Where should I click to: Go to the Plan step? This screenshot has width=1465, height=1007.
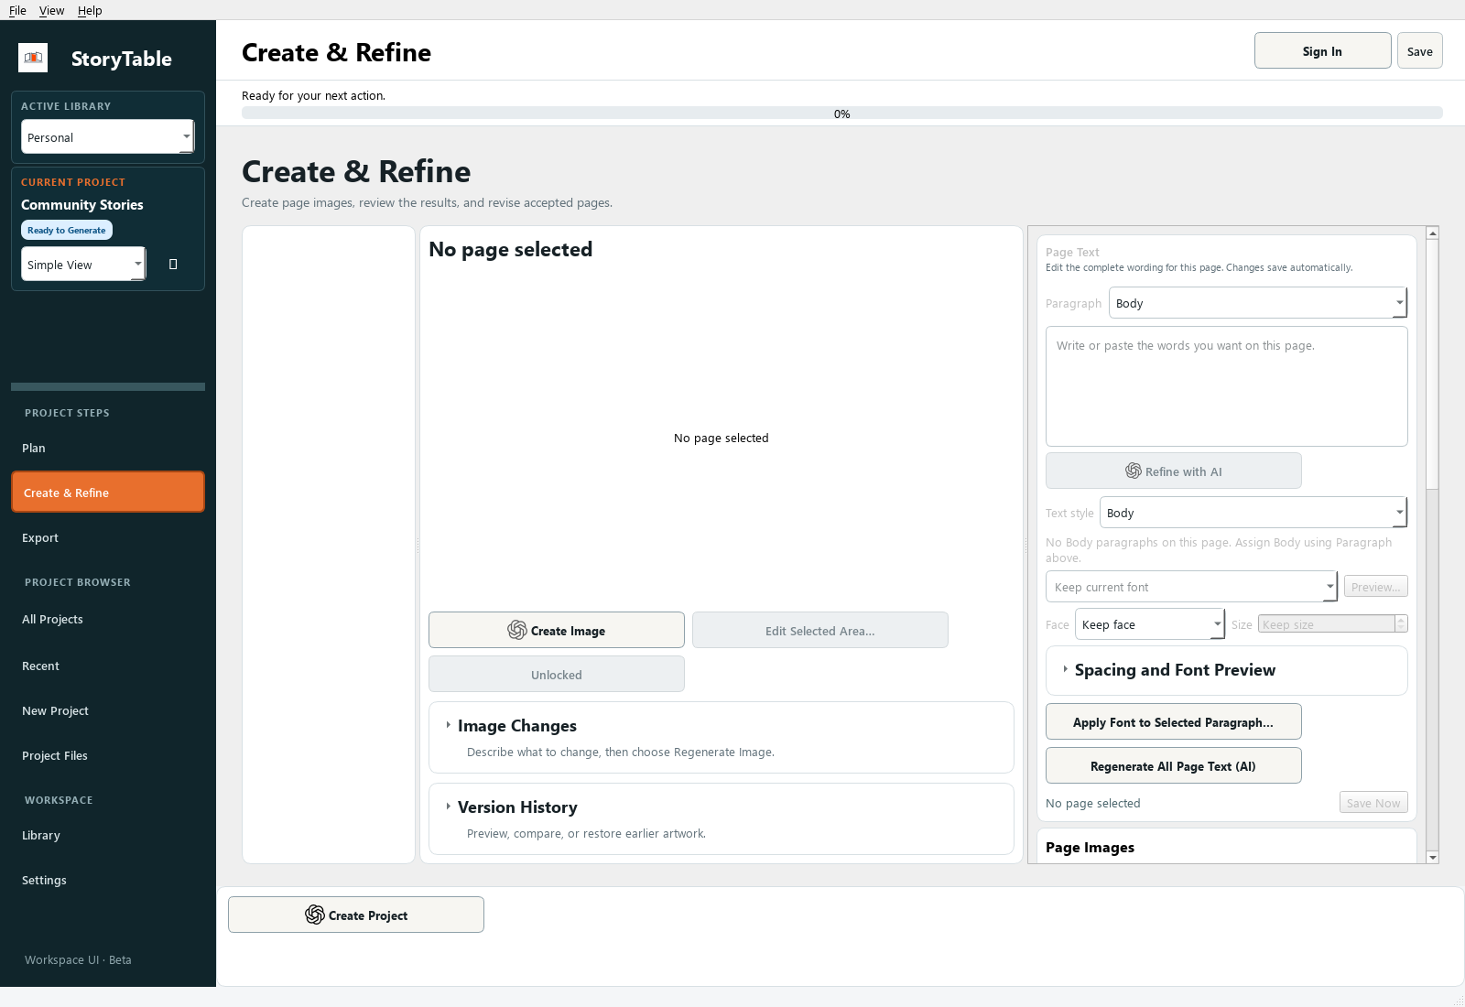(x=107, y=448)
